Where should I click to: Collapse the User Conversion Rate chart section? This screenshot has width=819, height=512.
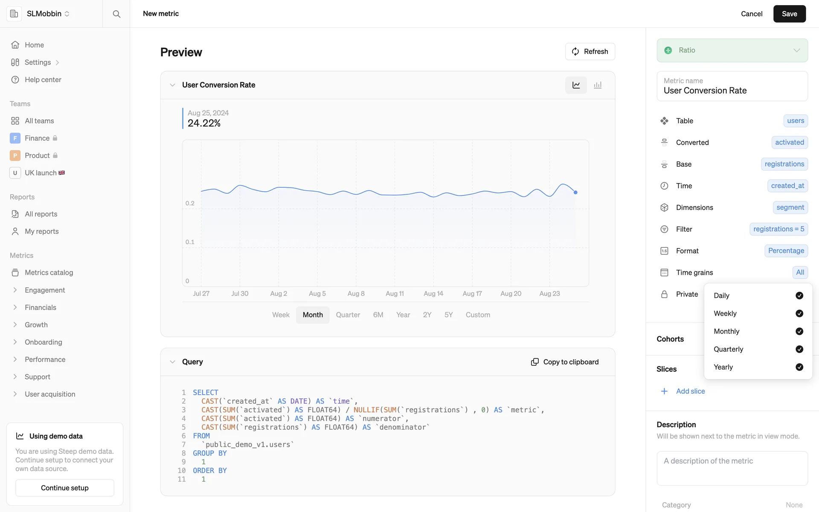click(172, 85)
